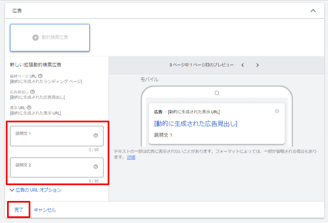Click the display URL text in the preview

194,112
